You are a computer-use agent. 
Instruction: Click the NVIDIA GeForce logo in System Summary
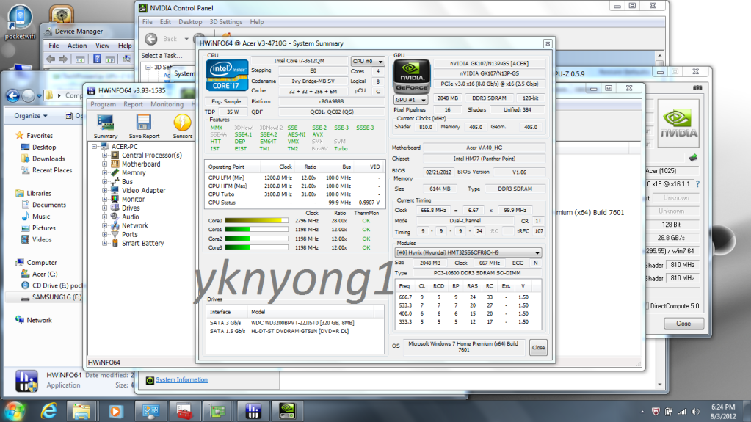tap(411, 76)
